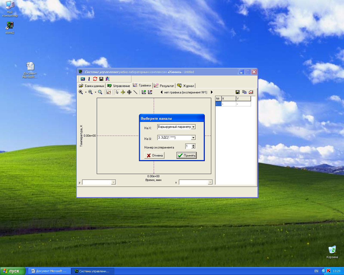Switch to Управление tab
The width and height of the screenshot is (344, 275).
[119, 86]
